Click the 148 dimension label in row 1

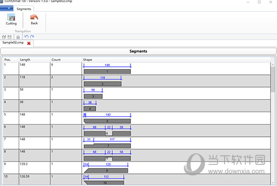point(107,65)
